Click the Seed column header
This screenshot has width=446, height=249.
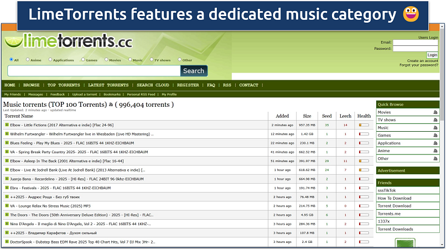327,116
